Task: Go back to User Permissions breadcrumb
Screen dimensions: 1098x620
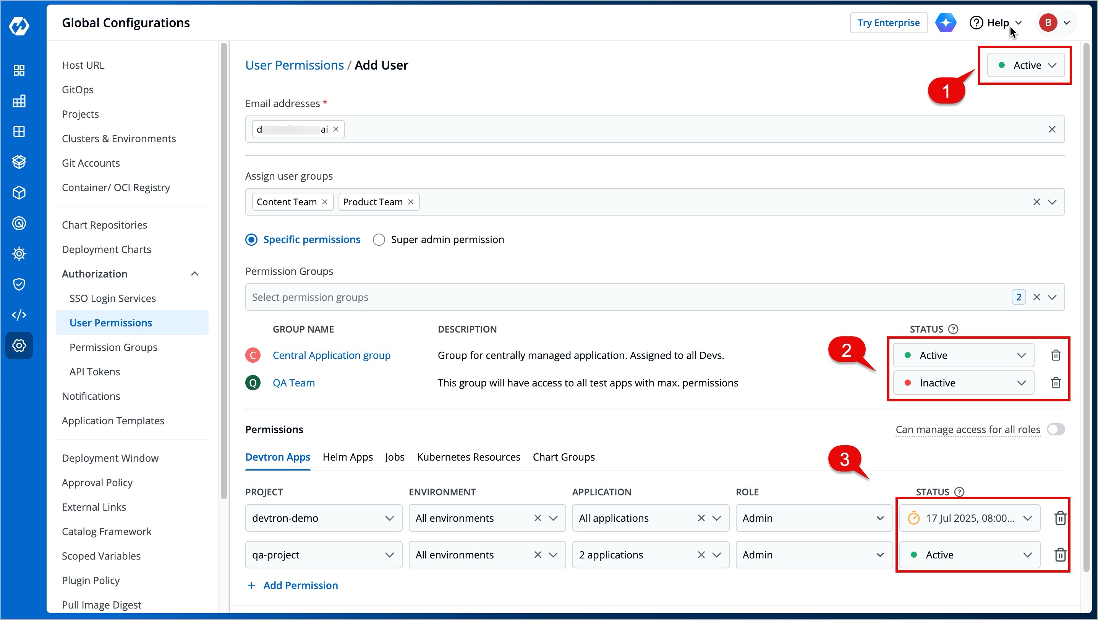Action: [294, 65]
